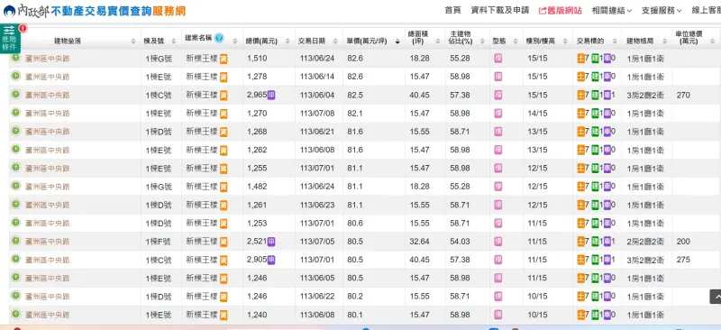The height and width of the screenshot is (330, 721).
Task: Expand the last row dated 113/06/08
Action: [x=16, y=314]
